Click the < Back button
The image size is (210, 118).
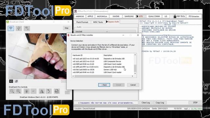pyautogui.click(x=104, y=85)
